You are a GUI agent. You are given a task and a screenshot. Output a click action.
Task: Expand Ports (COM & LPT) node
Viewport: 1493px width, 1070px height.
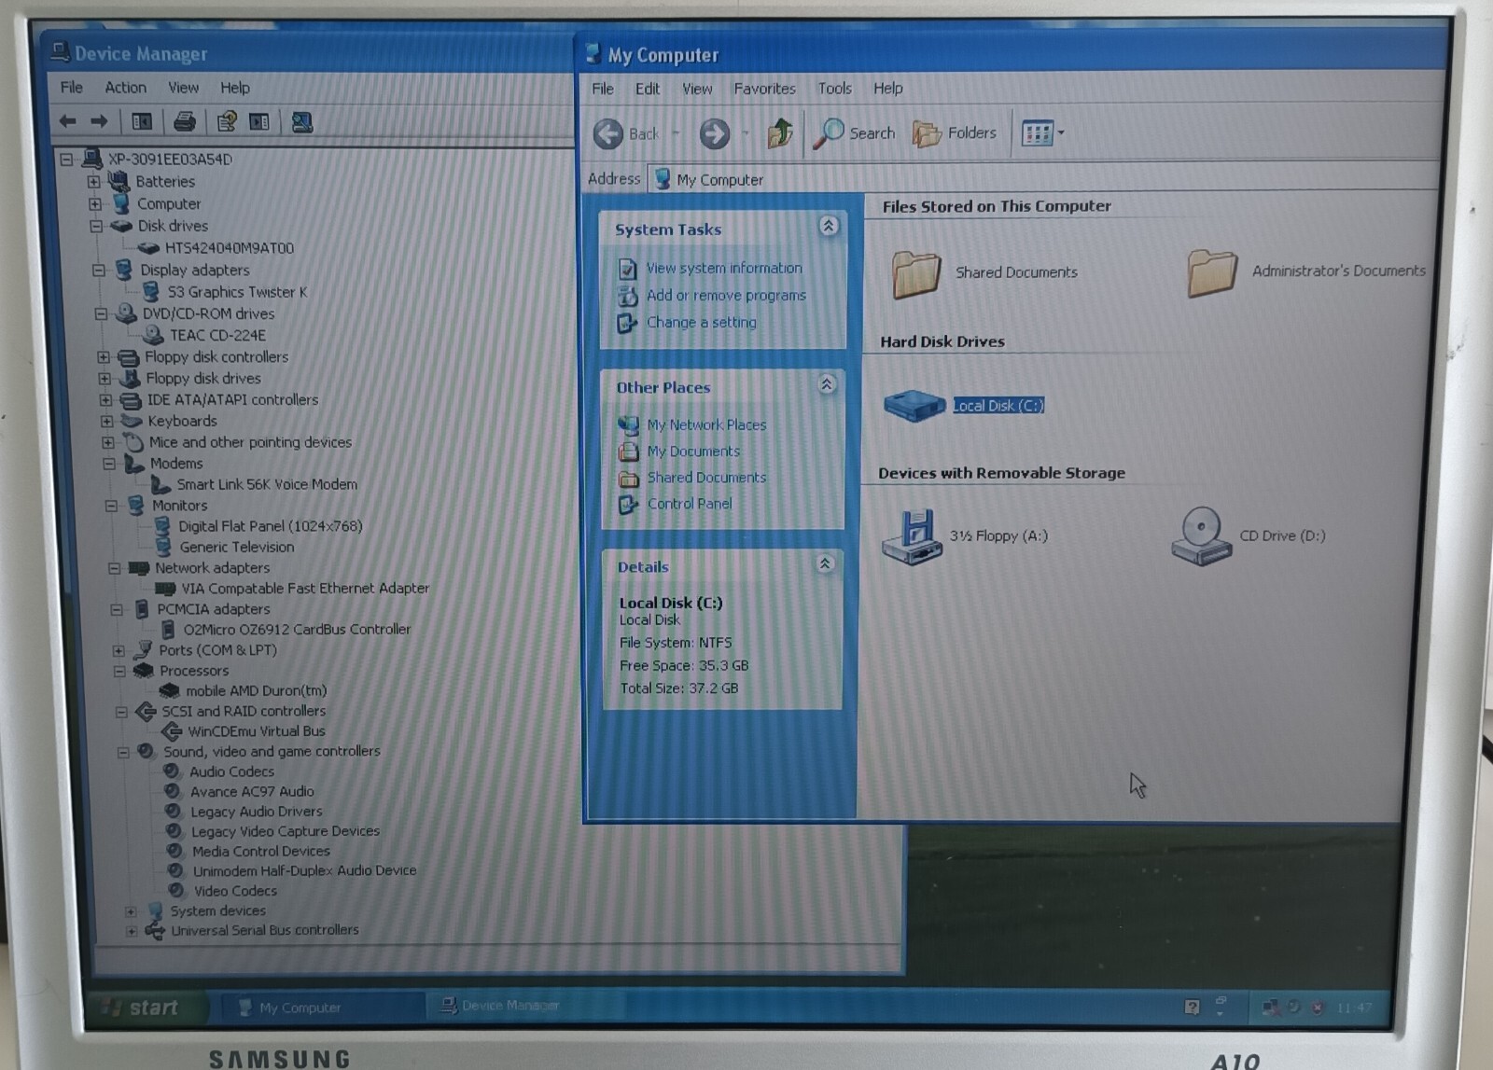(119, 650)
